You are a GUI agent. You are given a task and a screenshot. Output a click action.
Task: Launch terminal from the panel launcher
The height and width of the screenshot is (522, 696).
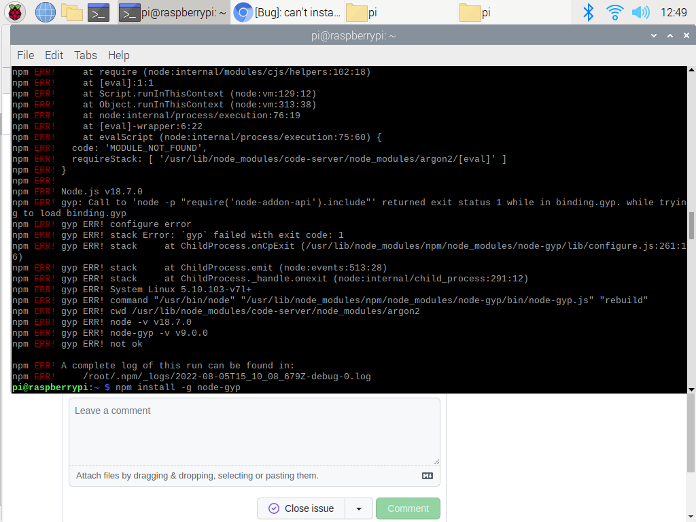click(x=99, y=12)
